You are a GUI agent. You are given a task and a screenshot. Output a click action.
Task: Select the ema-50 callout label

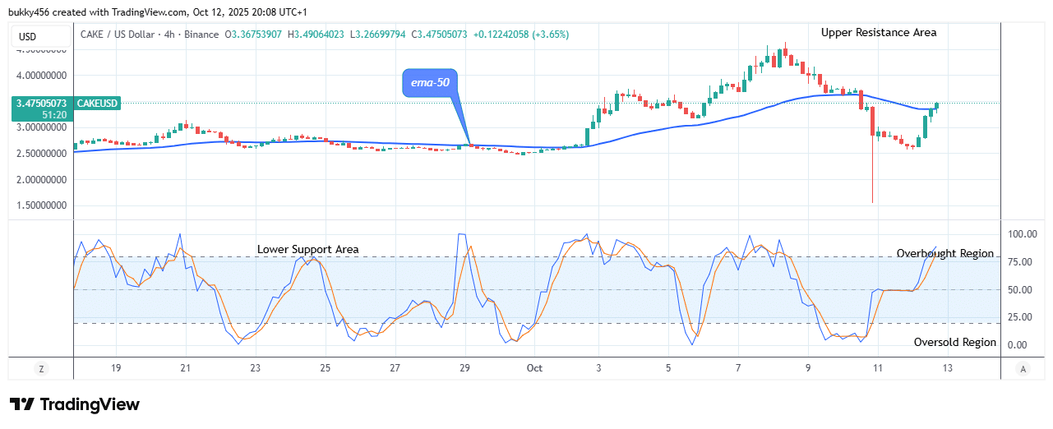tap(429, 84)
